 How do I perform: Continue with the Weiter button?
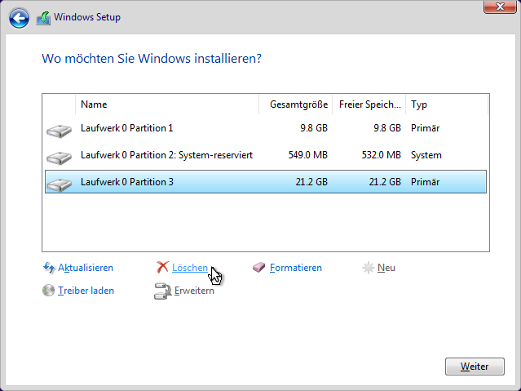[475, 367]
